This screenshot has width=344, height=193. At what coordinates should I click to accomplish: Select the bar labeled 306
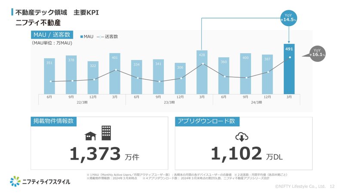(180, 78)
